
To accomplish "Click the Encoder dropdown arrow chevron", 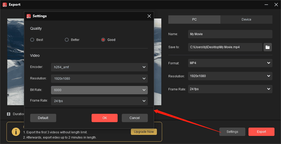I will (x=144, y=67).
